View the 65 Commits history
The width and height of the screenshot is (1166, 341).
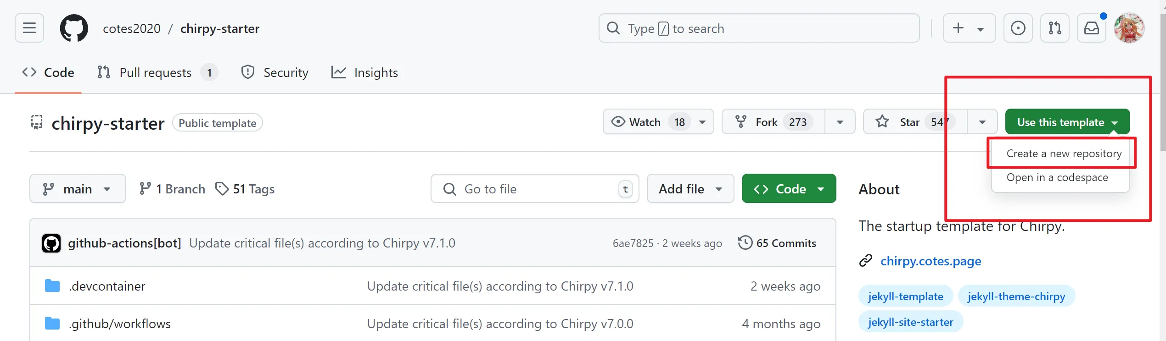777,243
